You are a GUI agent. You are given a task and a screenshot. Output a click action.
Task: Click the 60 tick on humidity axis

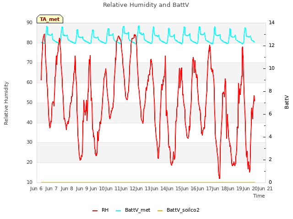[x=29, y=82]
